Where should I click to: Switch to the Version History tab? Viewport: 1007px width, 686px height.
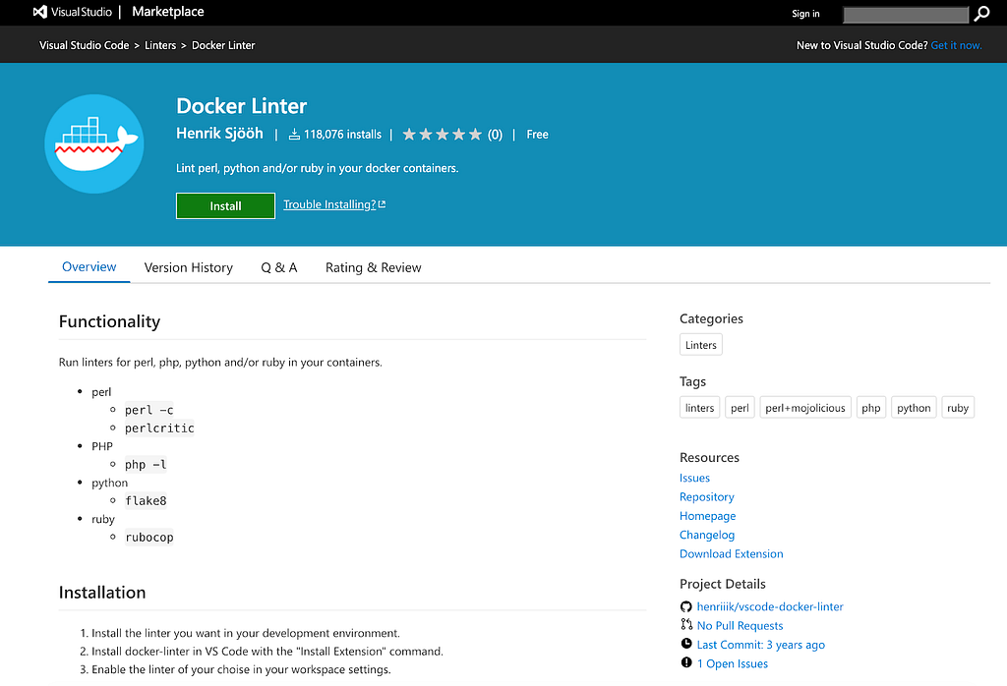pos(188,267)
